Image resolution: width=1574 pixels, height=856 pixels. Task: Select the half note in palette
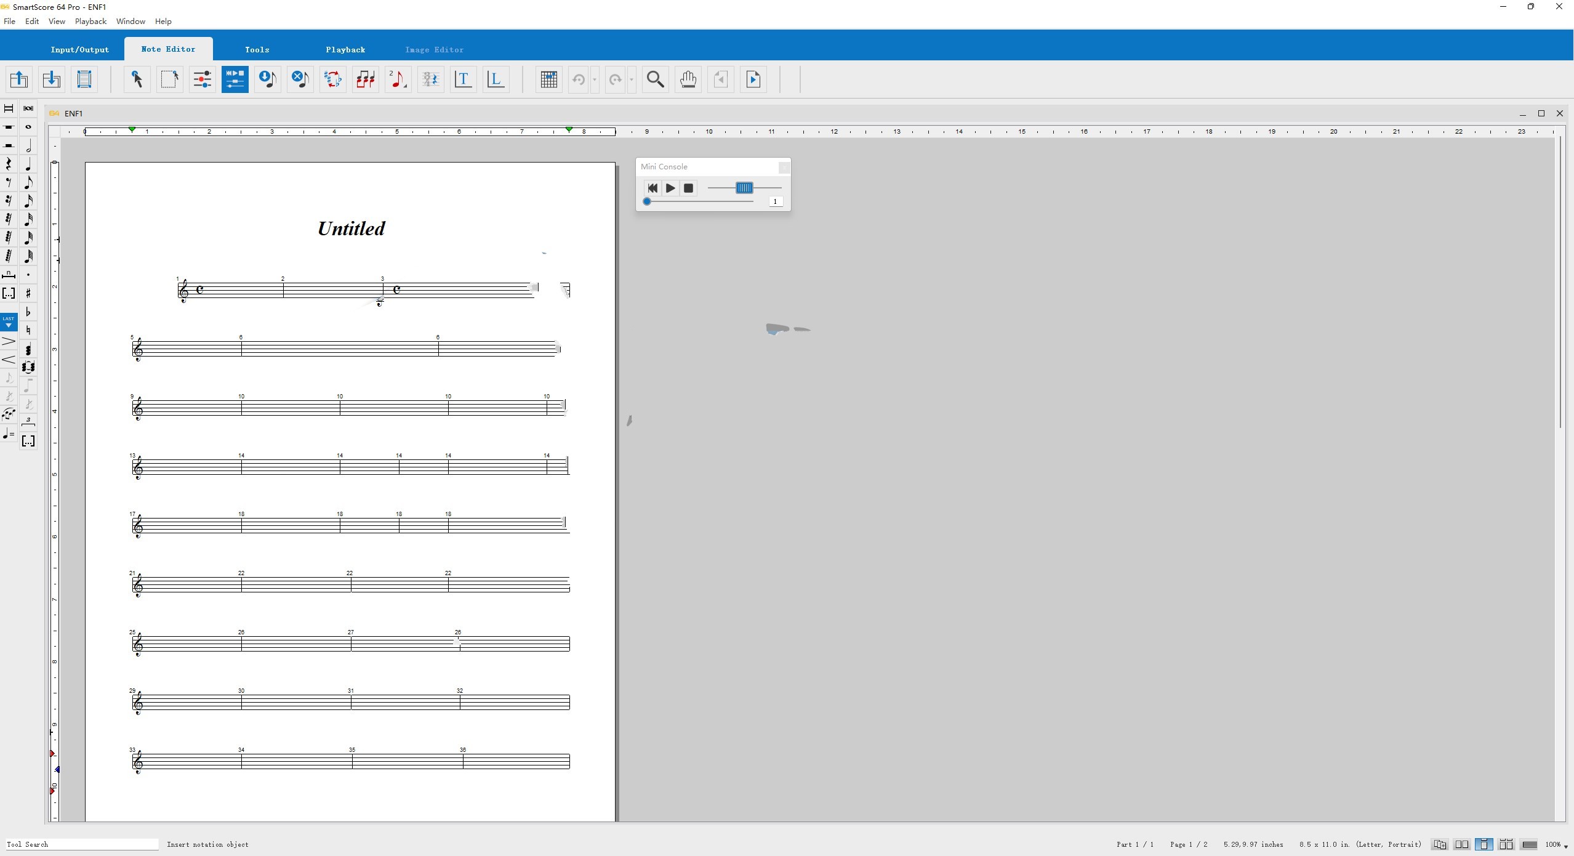click(28, 146)
